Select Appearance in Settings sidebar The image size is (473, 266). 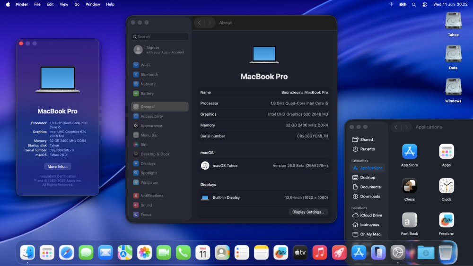coord(160,126)
